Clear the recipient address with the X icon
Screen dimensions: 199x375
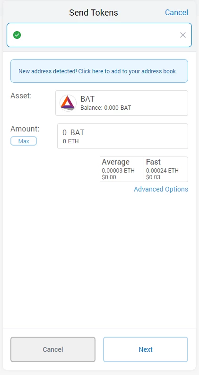point(183,35)
